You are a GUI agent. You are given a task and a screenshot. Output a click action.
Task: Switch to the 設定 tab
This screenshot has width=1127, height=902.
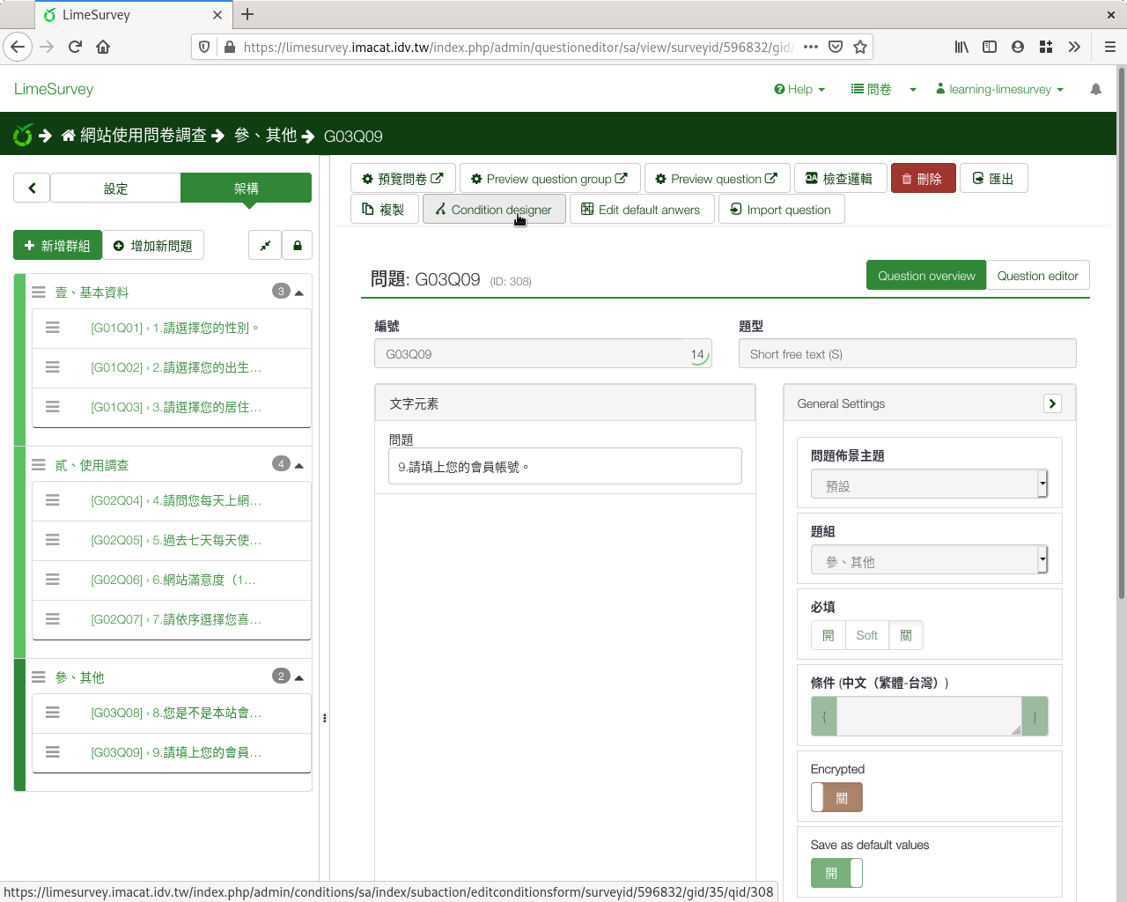(x=115, y=188)
